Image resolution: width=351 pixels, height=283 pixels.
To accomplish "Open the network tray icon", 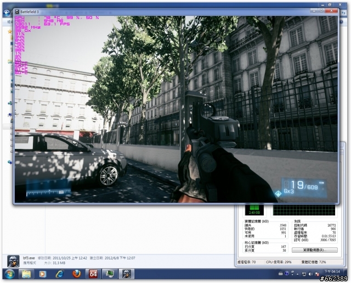I will pyautogui.click(x=304, y=274).
